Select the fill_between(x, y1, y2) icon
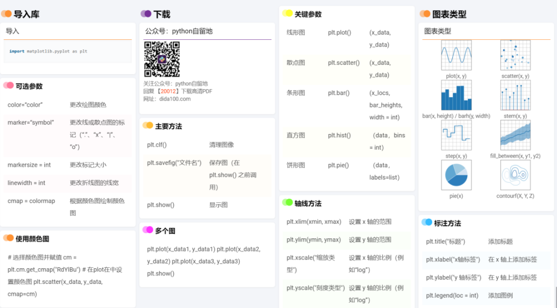 pyautogui.click(x=515, y=136)
